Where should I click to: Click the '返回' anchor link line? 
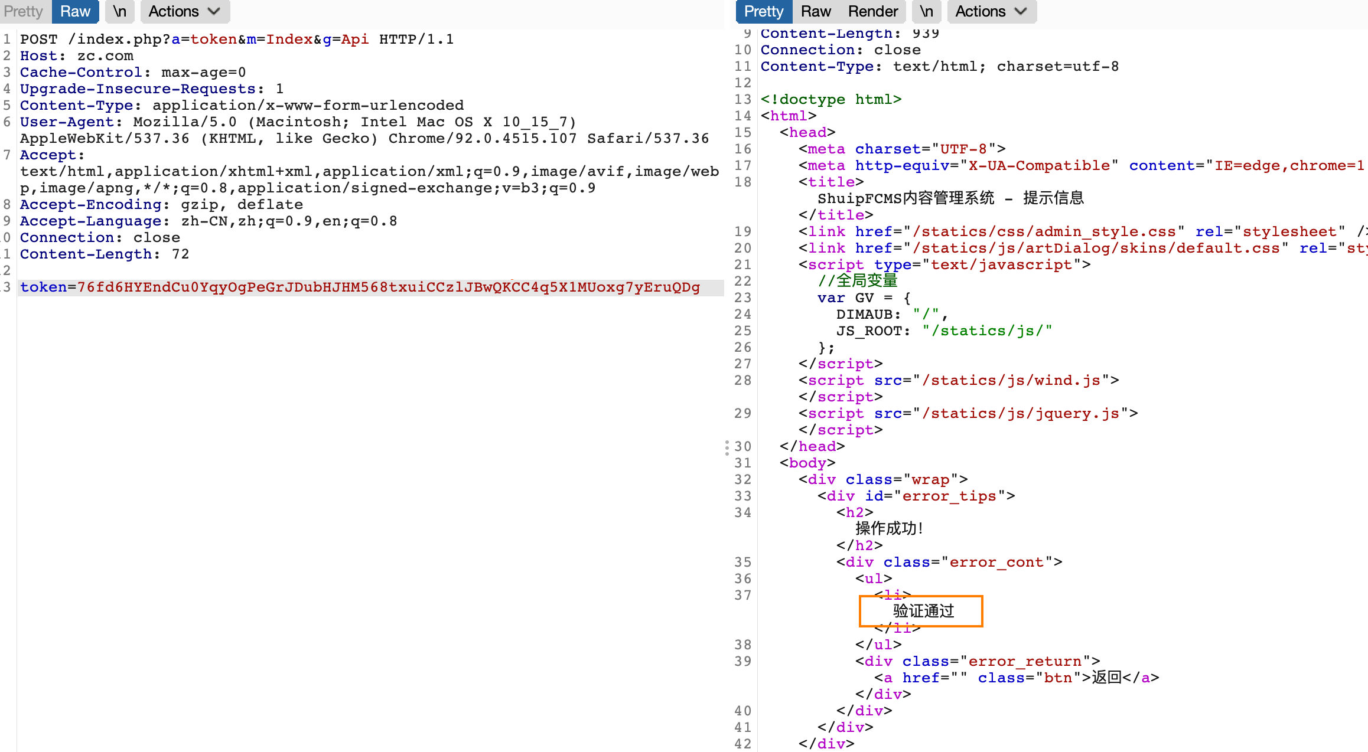tap(1017, 678)
